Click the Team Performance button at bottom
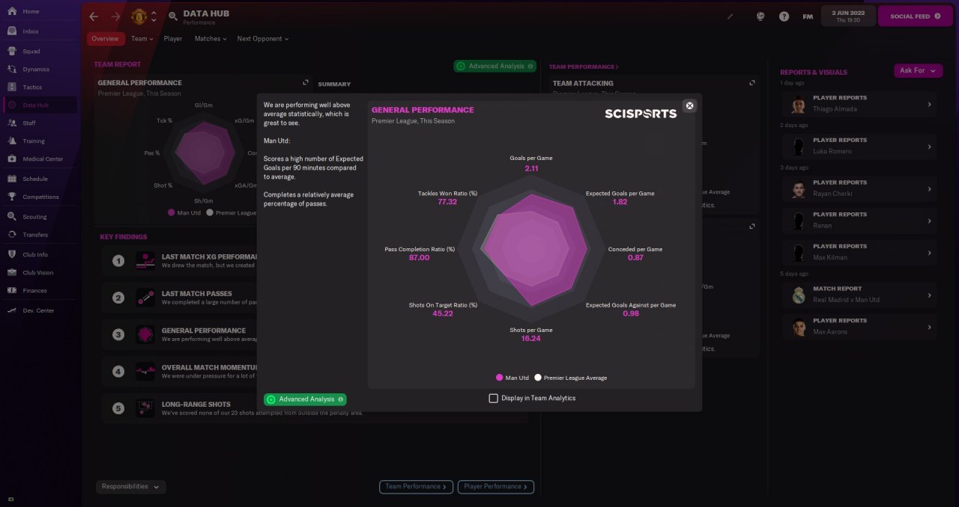 (x=416, y=487)
